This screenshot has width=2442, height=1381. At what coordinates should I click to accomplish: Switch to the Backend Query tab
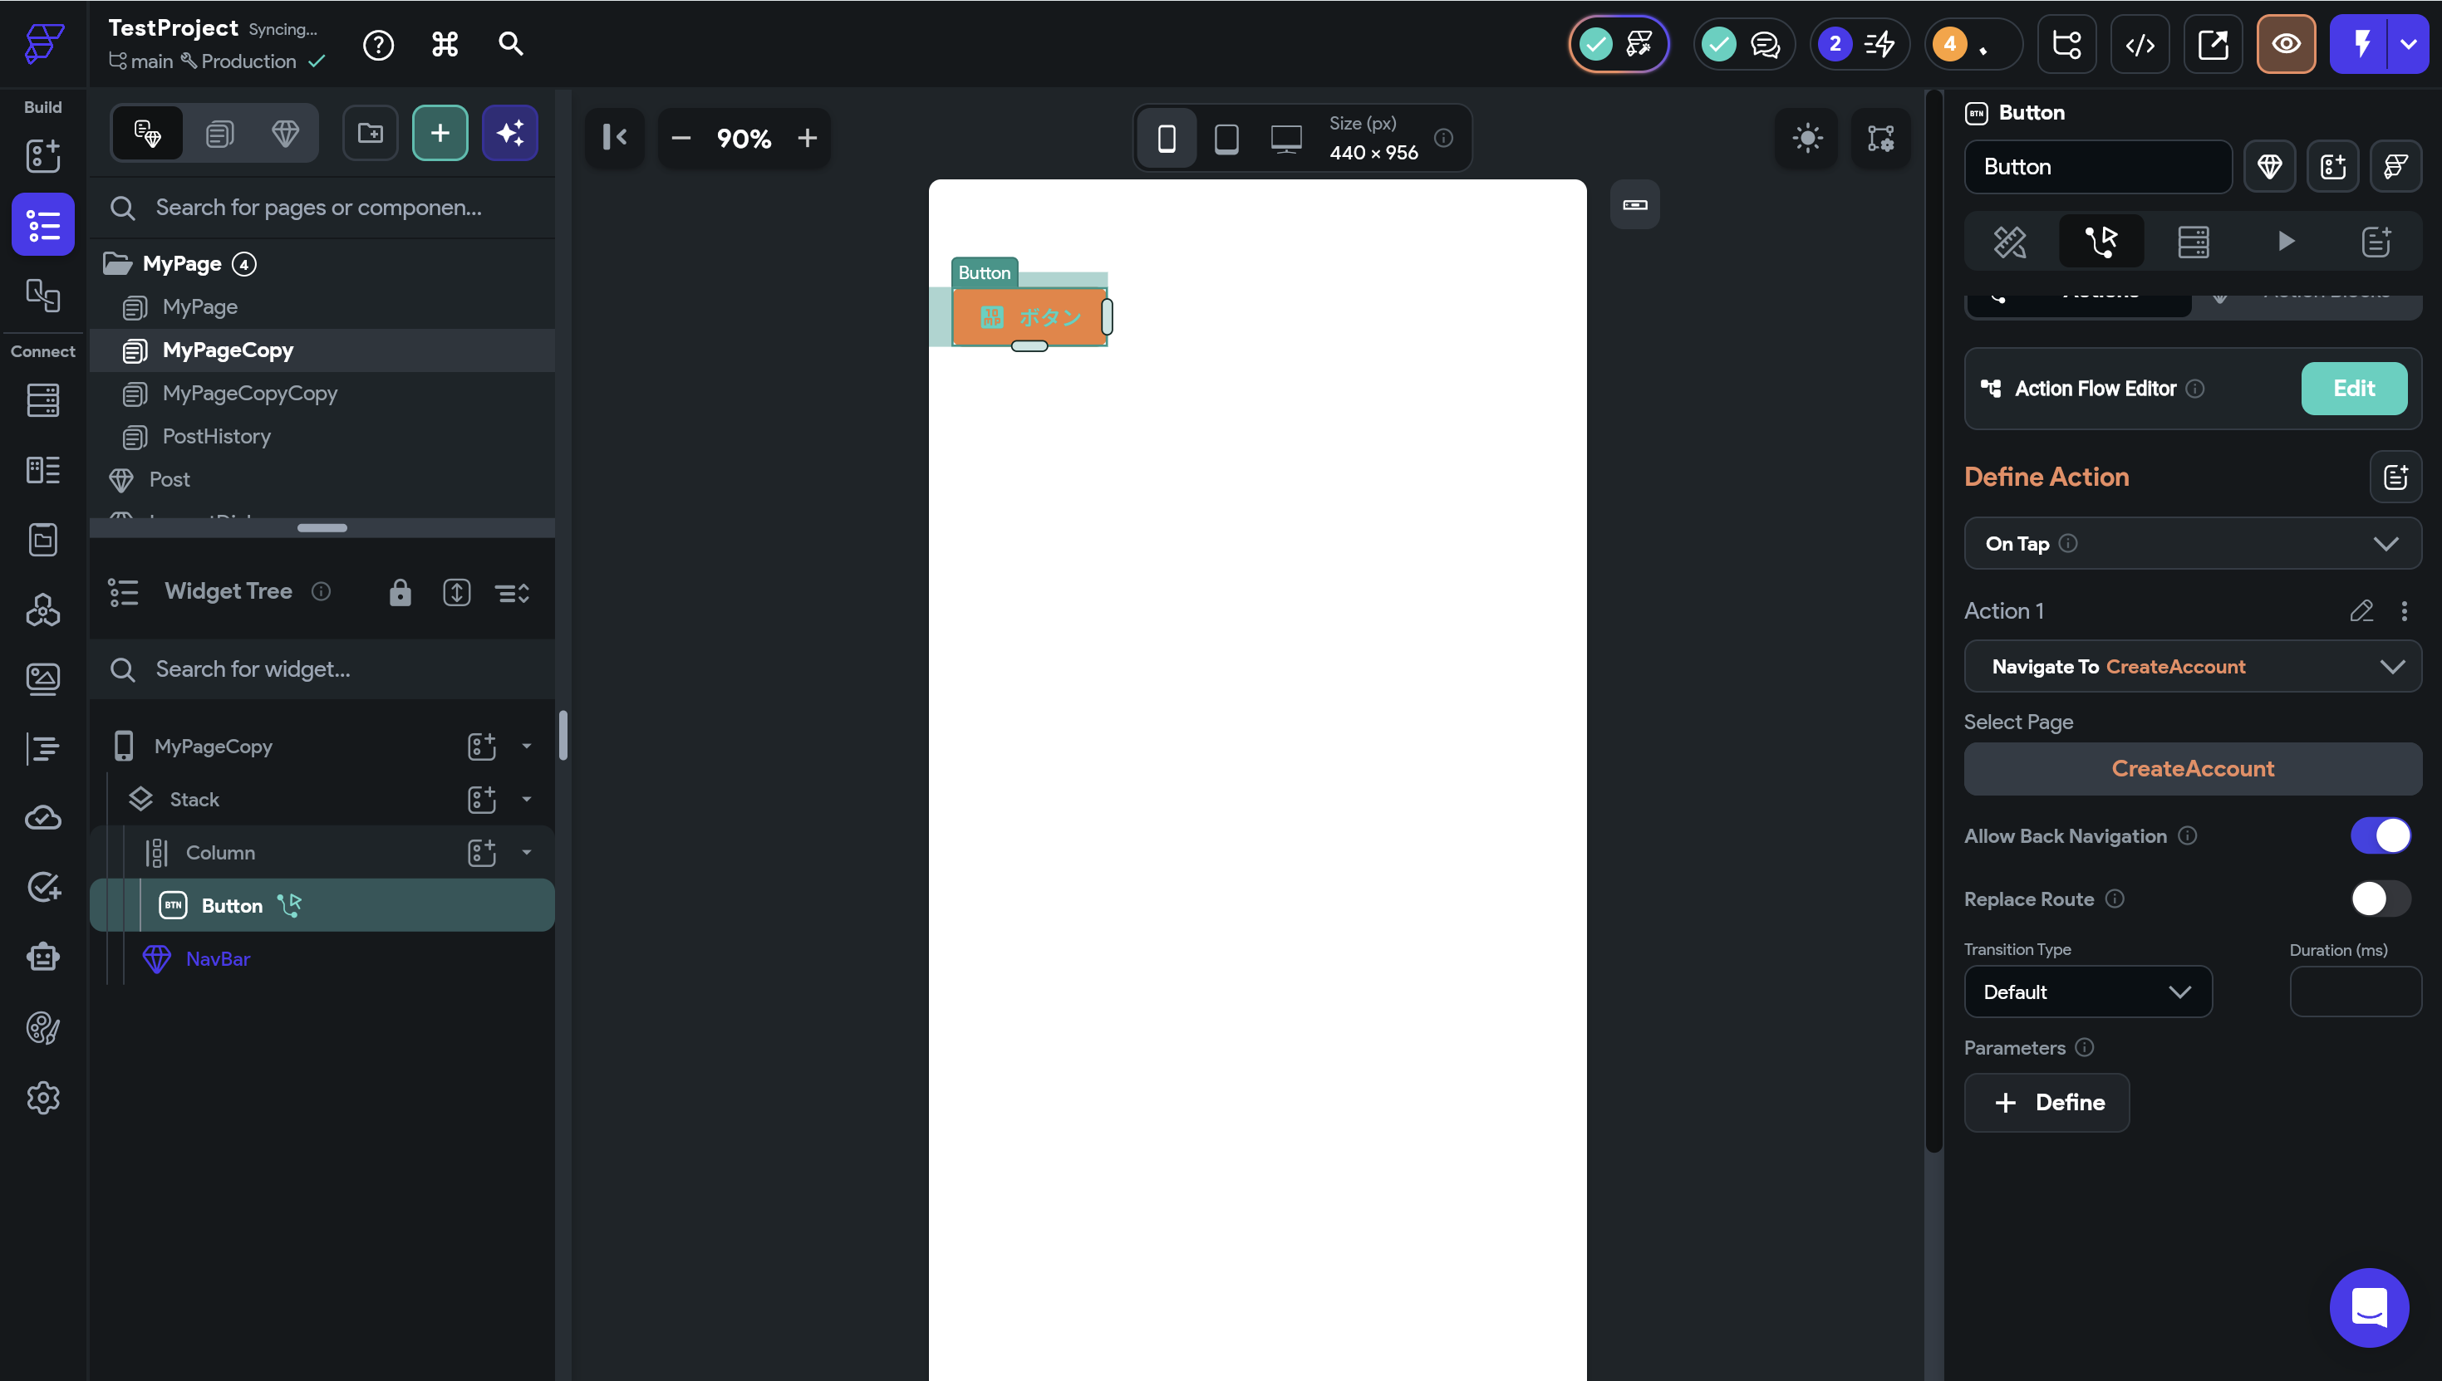[2193, 242]
